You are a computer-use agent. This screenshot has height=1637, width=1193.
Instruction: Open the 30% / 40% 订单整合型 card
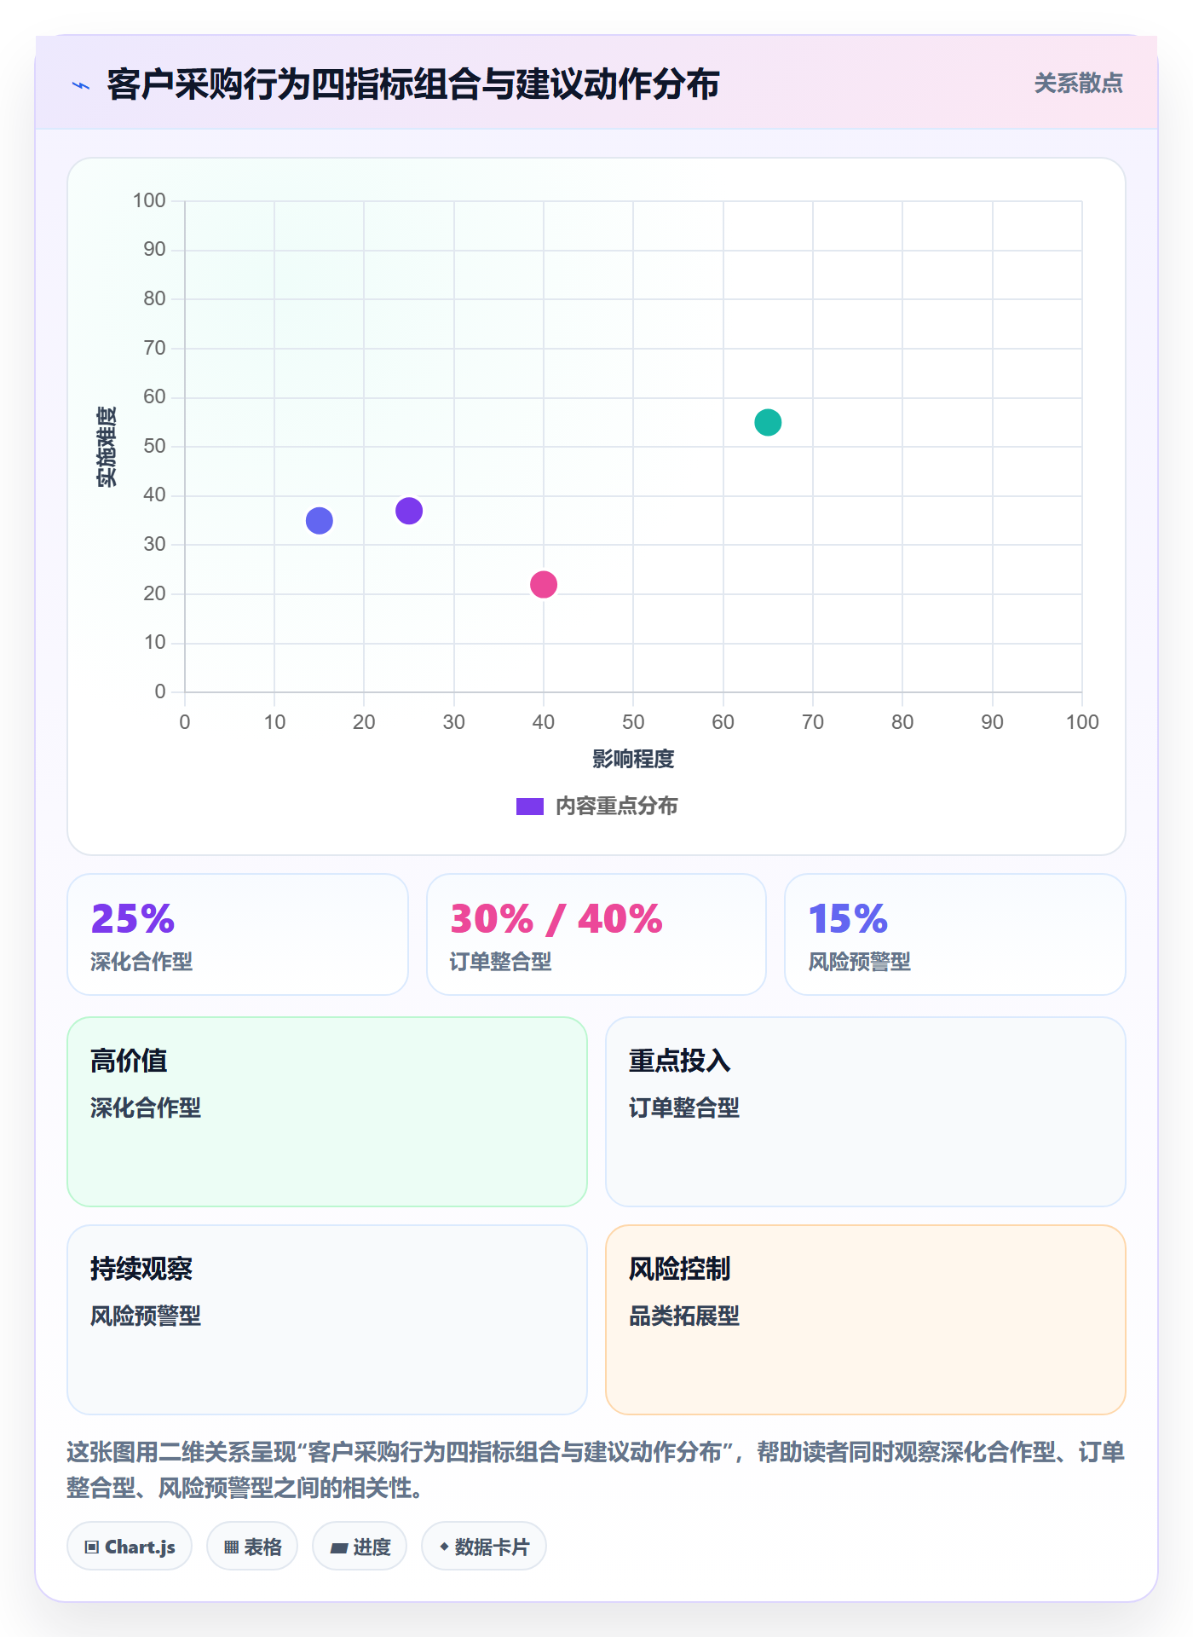pos(596,934)
